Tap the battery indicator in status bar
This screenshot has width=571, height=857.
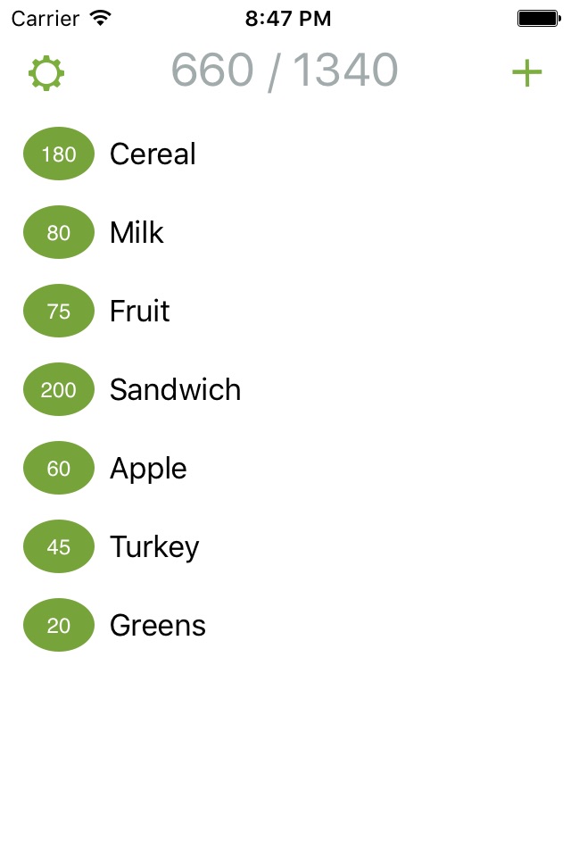coord(539,18)
